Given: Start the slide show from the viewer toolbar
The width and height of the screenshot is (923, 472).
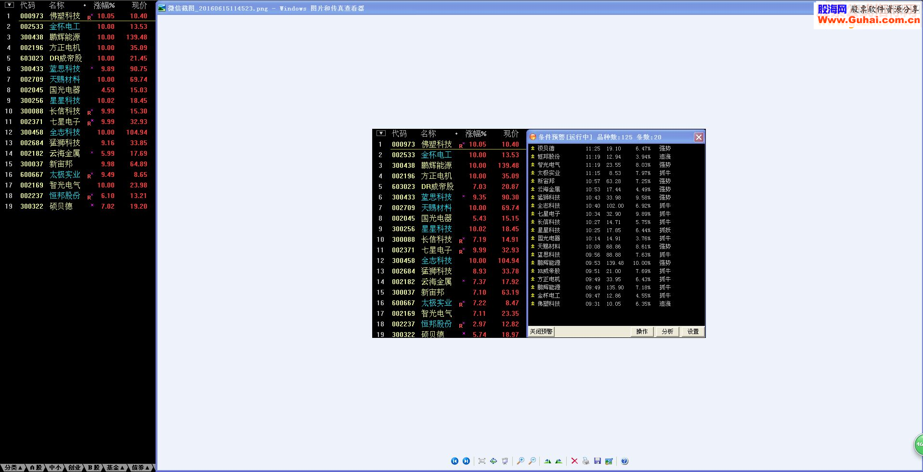Looking at the screenshot, I should 505,461.
